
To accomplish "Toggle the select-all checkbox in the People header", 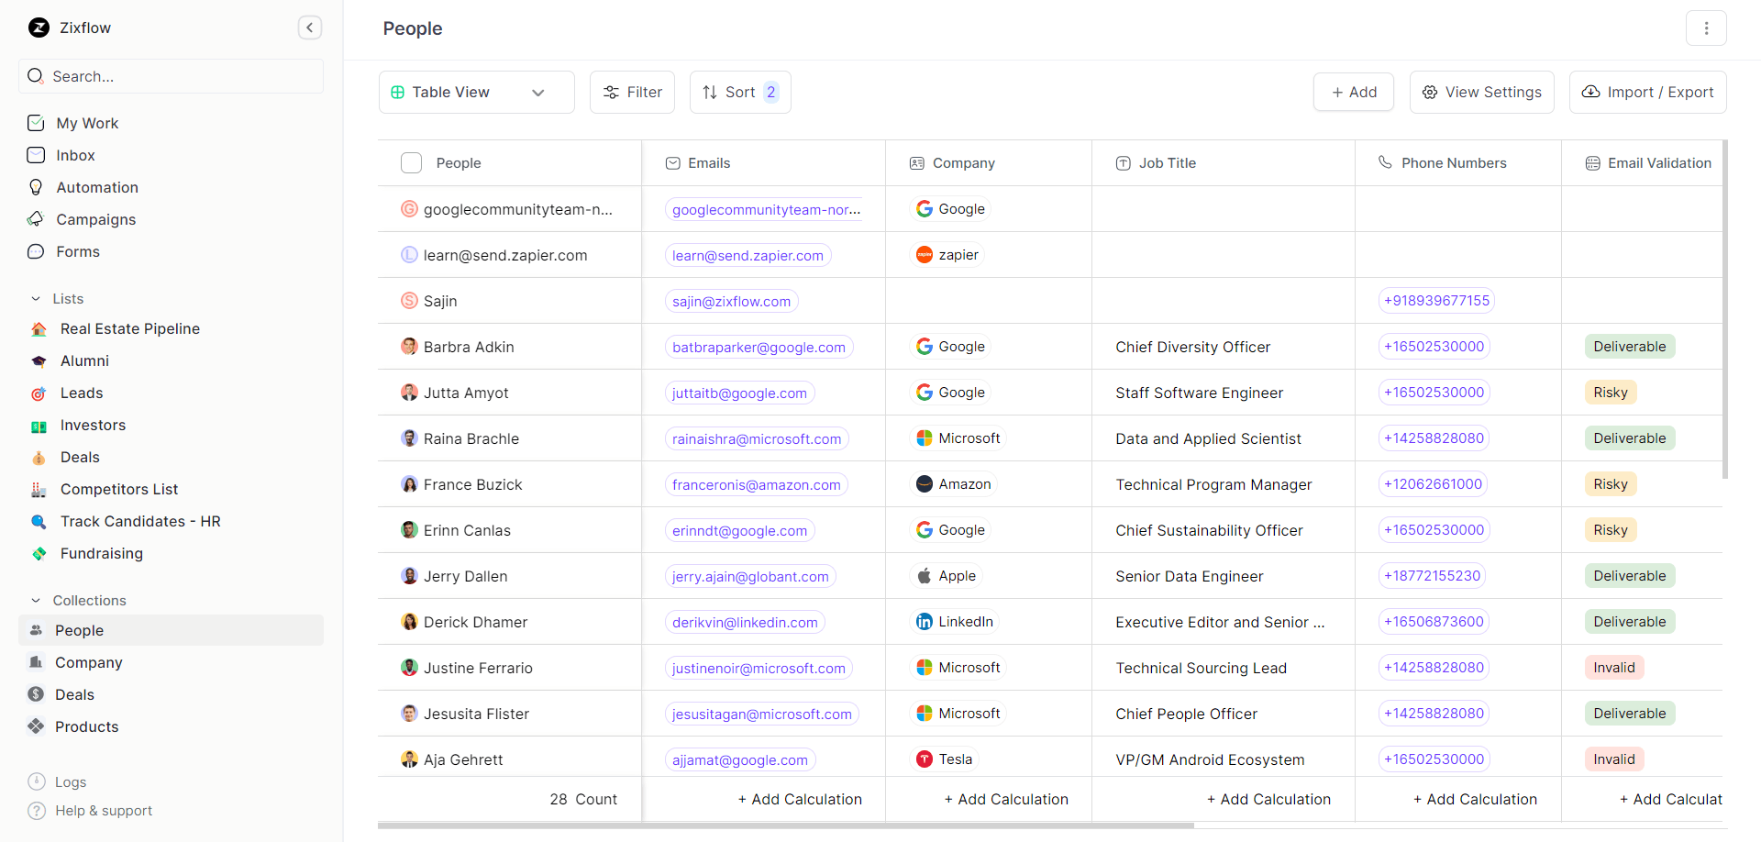I will pos(411,162).
